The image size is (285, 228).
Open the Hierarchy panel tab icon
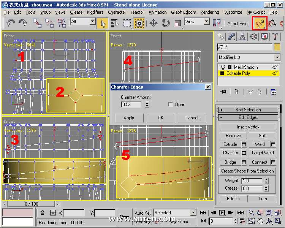[x=242, y=36]
